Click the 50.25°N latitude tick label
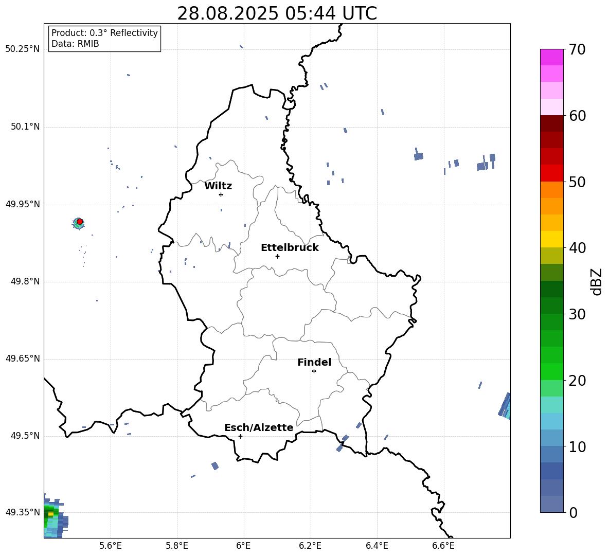 pos(23,49)
